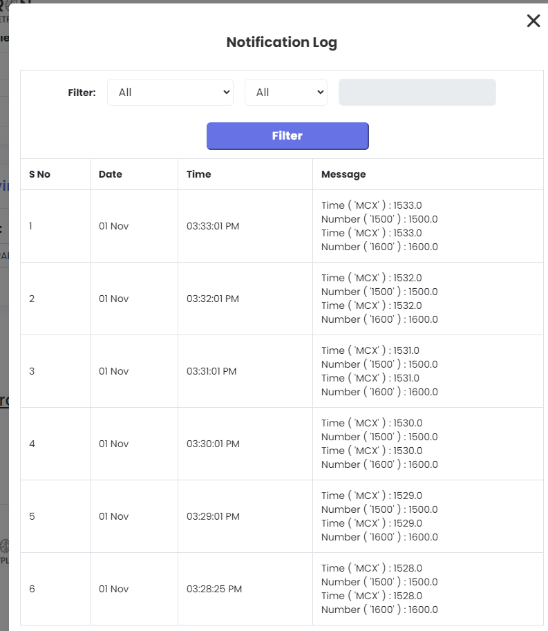Click the filter search input field
Screen dimensions: 548x631
point(417,92)
